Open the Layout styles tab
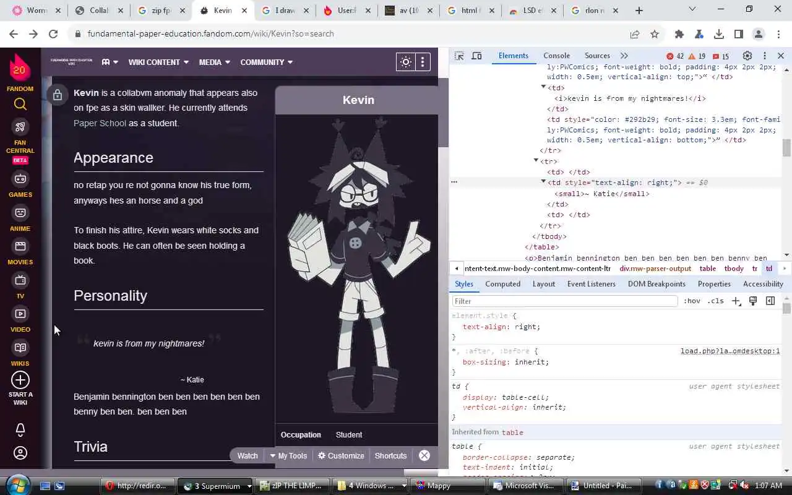792x495 pixels. coord(543,284)
